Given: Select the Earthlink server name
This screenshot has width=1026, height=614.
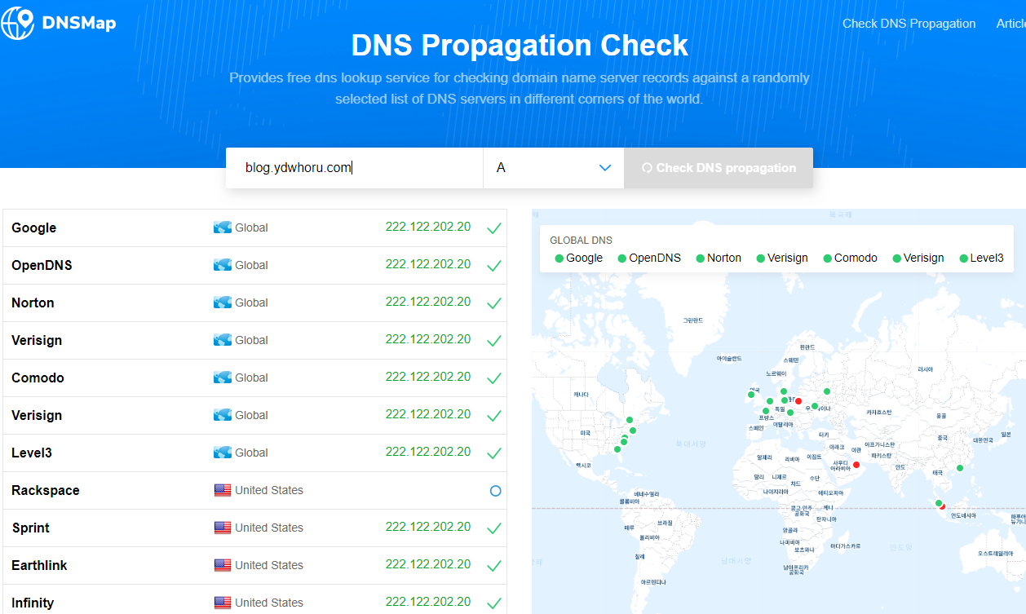Looking at the screenshot, I should (x=39, y=565).
